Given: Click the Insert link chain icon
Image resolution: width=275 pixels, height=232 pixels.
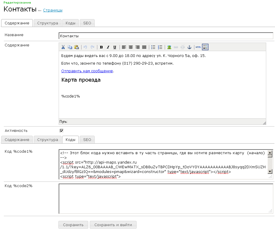Looking at the screenshot, I should coord(176,47).
